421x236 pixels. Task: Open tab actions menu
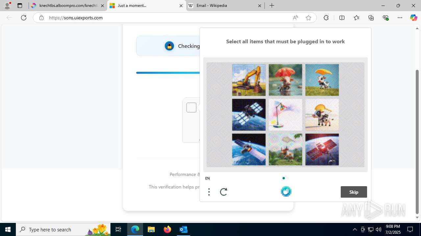tap(20, 6)
